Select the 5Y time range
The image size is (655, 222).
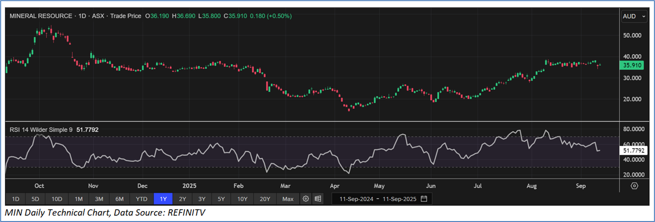221,199
